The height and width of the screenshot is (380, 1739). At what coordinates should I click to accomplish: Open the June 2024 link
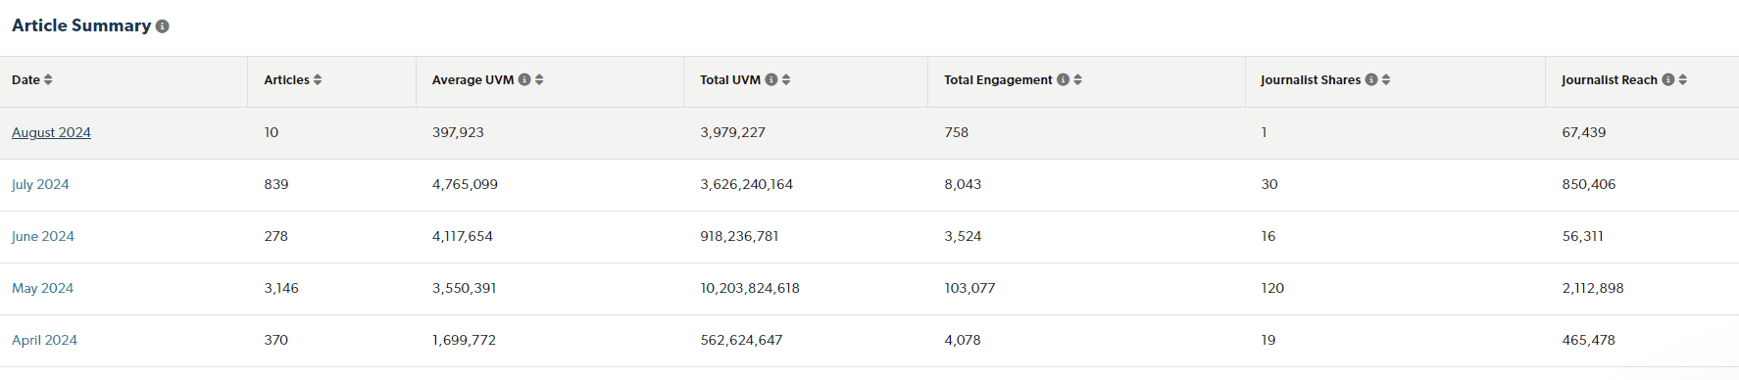pyautogui.click(x=43, y=236)
